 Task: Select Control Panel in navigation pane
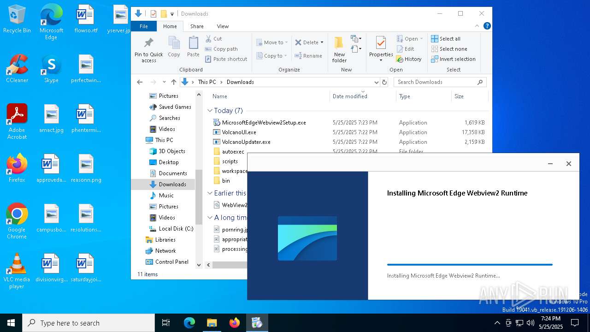pyautogui.click(x=167, y=262)
